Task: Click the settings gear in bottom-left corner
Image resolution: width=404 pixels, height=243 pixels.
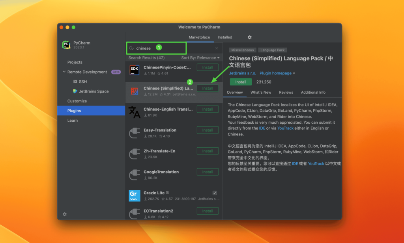Action: (x=64, y=214)
